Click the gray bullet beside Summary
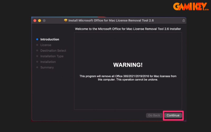 37,68
